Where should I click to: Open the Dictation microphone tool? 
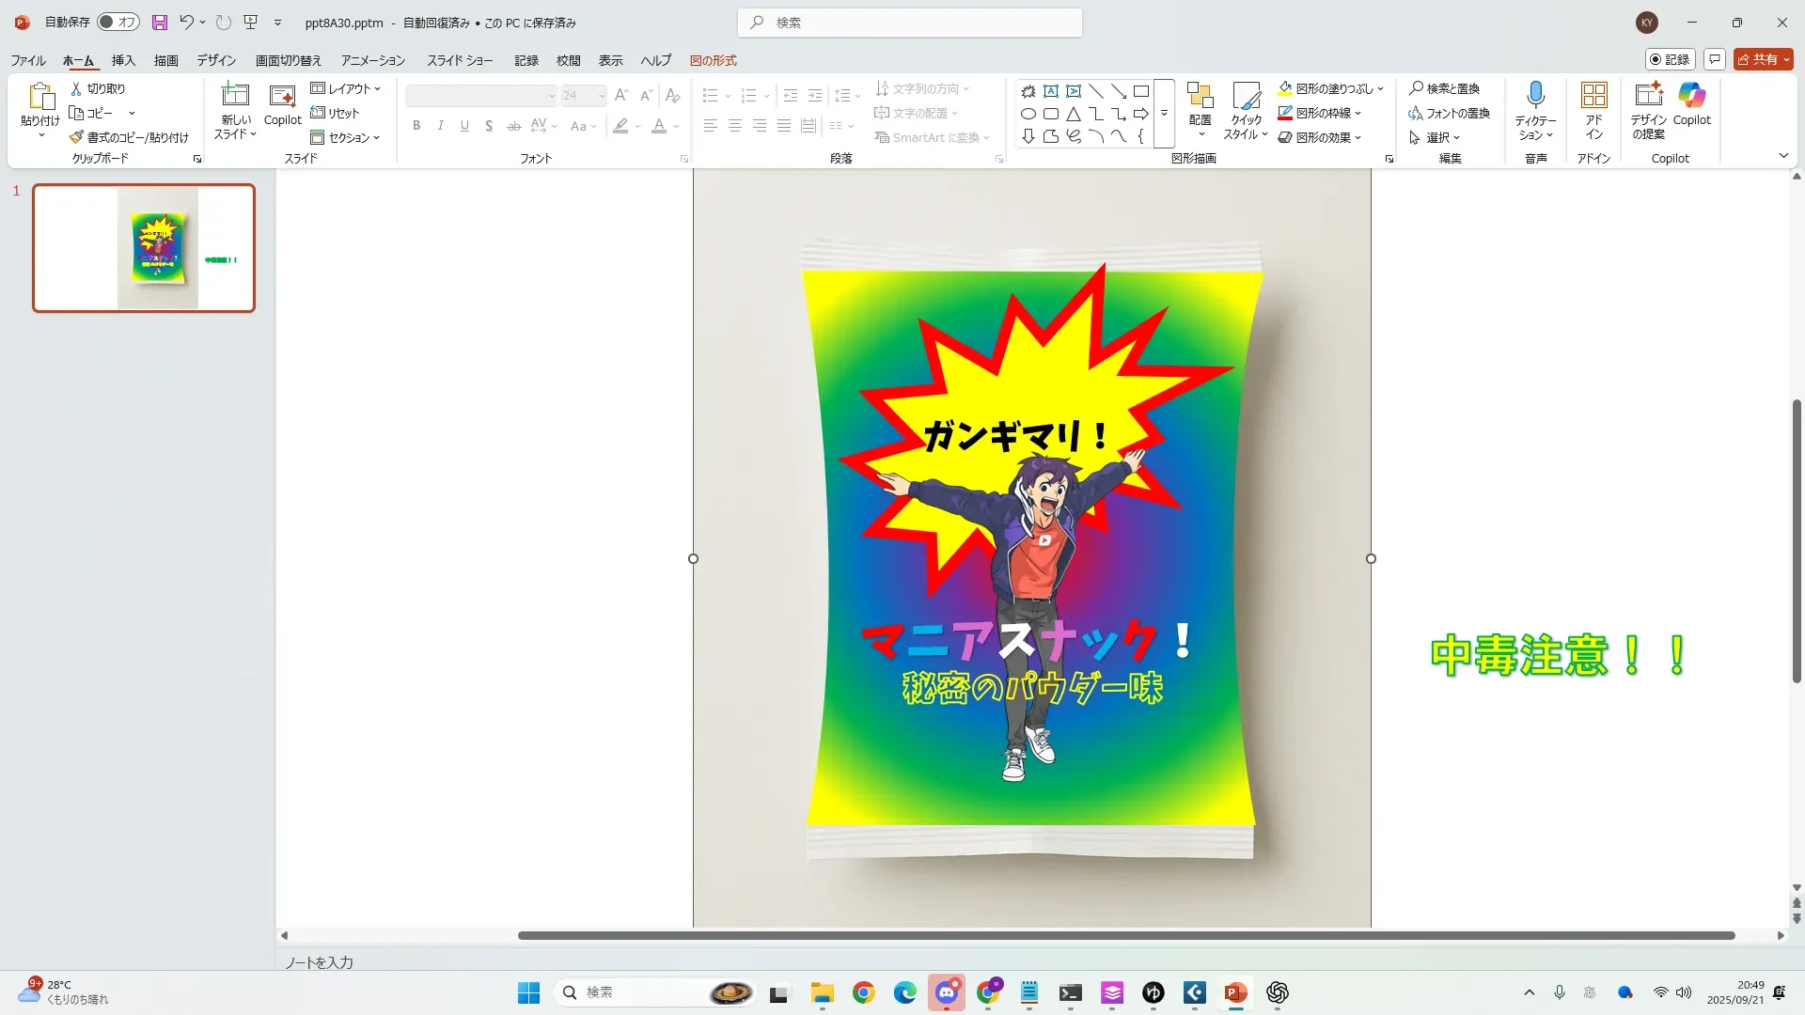coord(1535,97)
